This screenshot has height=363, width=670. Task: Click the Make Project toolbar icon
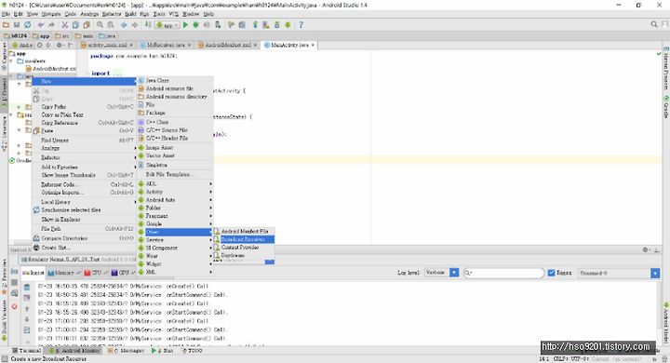(x=148, y=25)
